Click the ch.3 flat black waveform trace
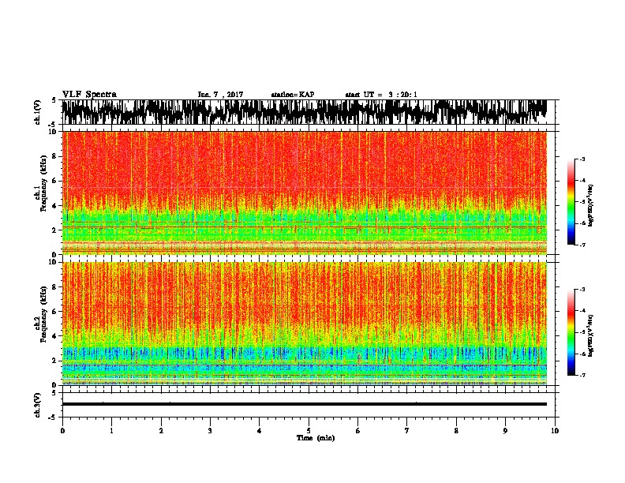 304,404
